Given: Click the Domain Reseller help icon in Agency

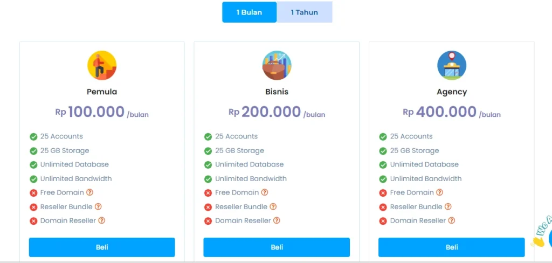Looking at the screenshot, I should (x=452, y=220).
